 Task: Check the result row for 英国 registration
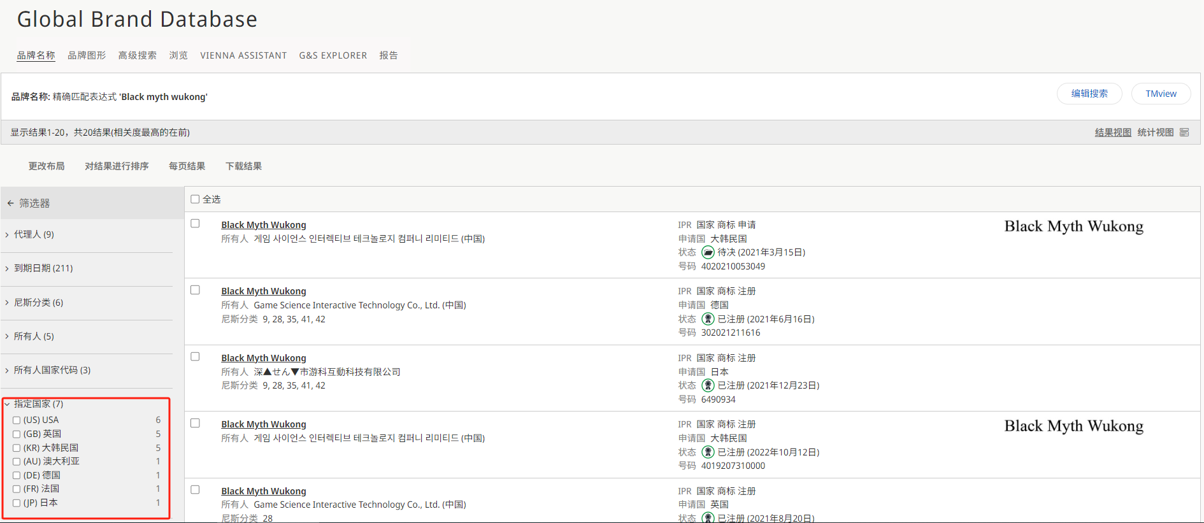tap(195, 490)
